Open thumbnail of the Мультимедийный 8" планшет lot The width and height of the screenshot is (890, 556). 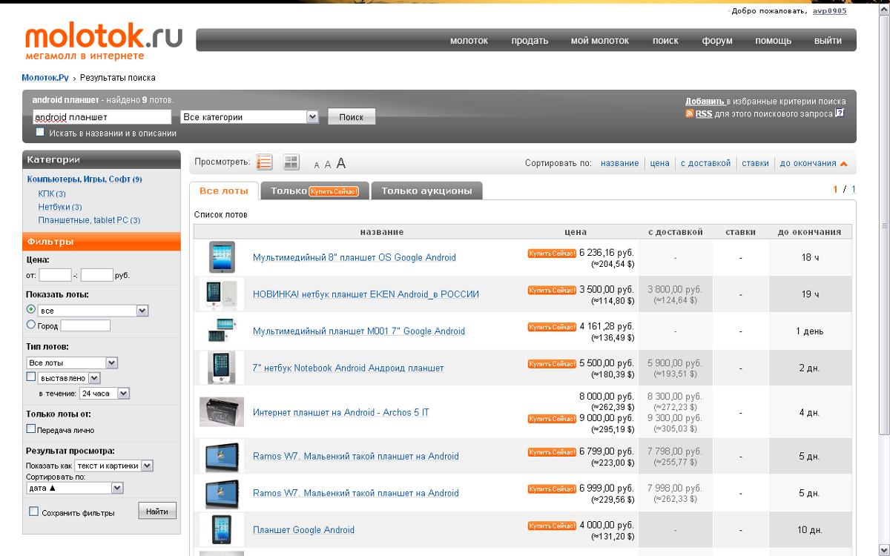click(222, 257)
